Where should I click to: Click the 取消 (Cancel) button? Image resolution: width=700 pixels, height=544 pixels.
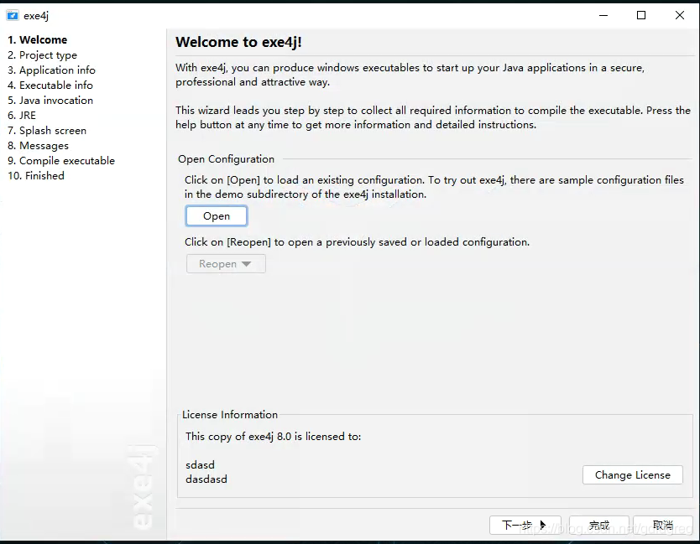pyautogui.click(x=663, y=526)
